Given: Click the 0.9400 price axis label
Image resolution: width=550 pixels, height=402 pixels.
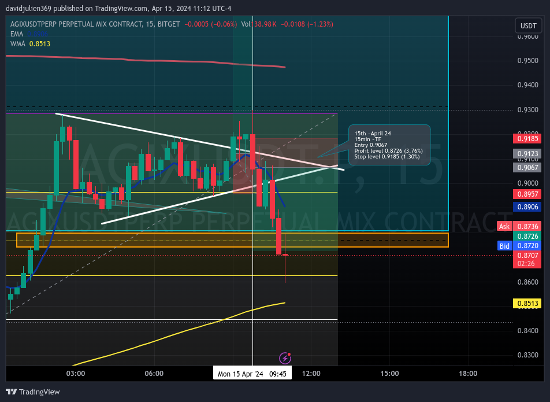Looking at the screenshot, I should [528, 85].
